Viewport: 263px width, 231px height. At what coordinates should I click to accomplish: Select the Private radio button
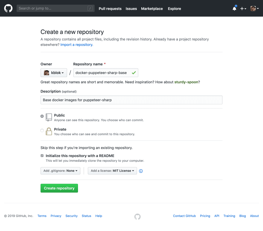(42, 130)
